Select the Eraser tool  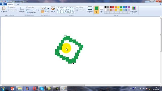[x=42, y=12]
